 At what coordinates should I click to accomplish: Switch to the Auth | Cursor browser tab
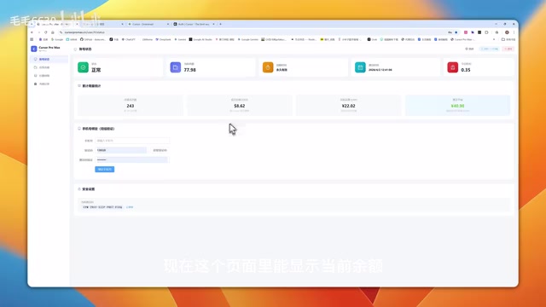tap(195, 24)
